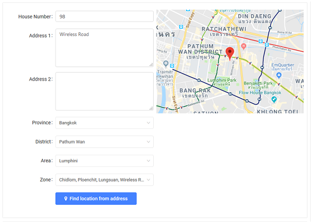Click the Lumphini Park label on map

coord(222,80)
